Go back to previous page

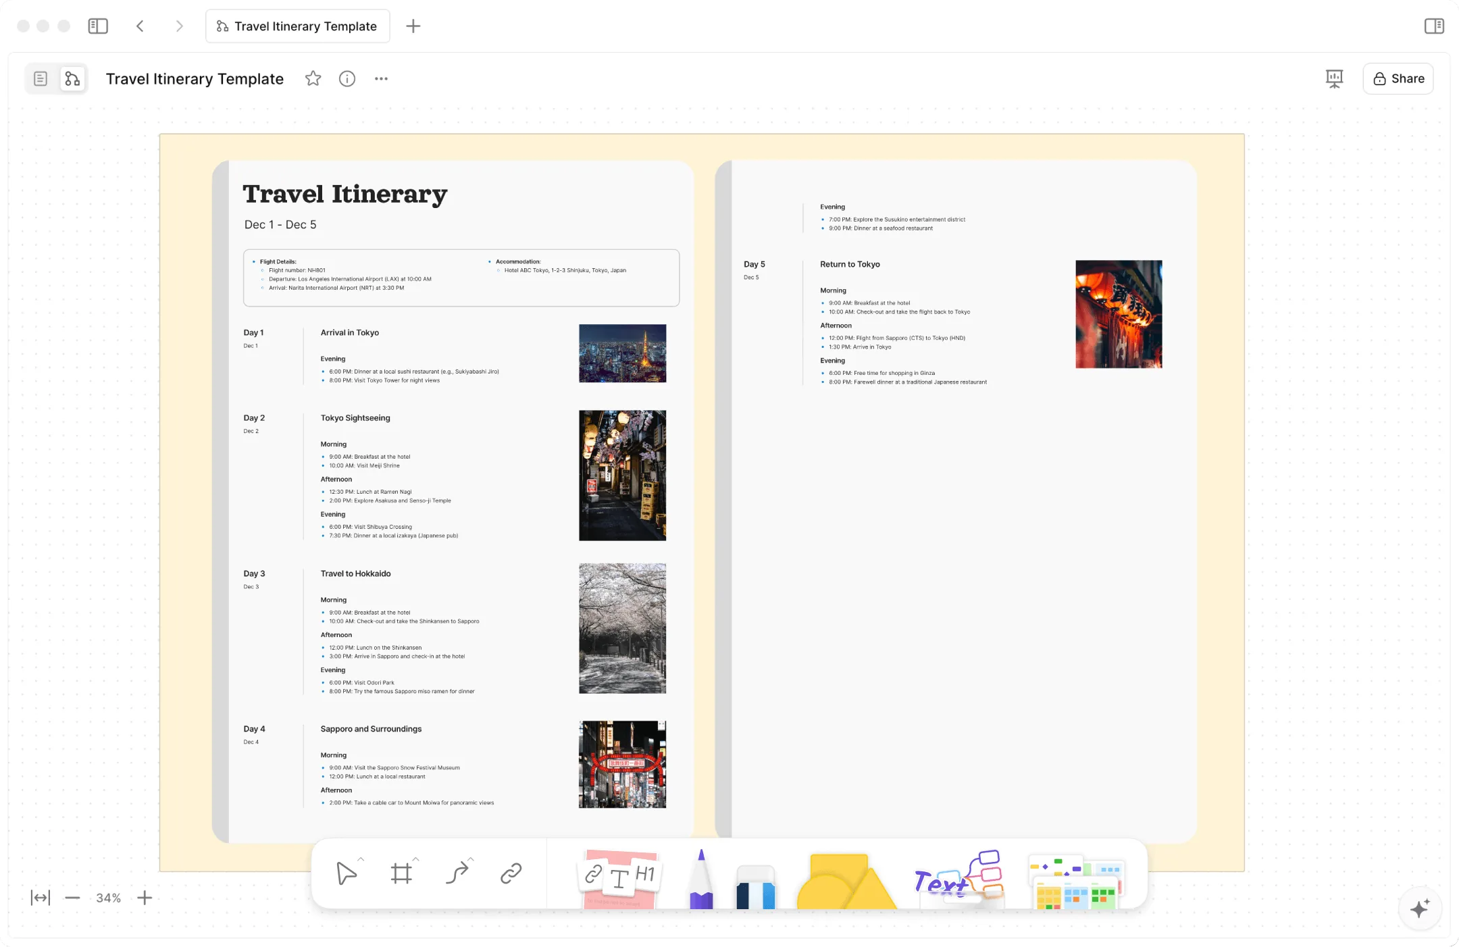point(140,26)
